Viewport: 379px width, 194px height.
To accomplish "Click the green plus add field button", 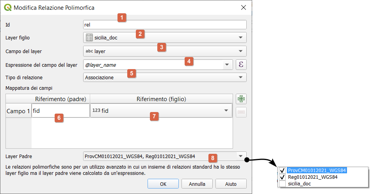I will coord(241,99).
